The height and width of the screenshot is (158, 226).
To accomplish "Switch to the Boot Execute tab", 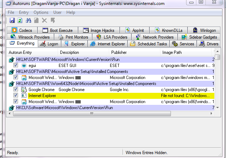I will (x=58, y=30).
